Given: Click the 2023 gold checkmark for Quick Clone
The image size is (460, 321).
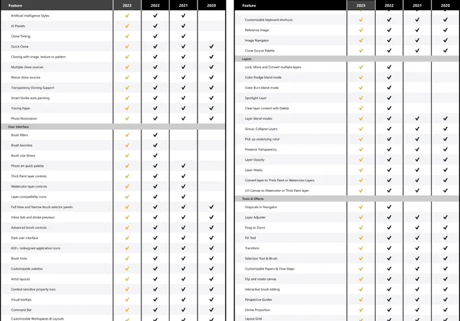Looking at the screenshot, I should tap(127, 47).
